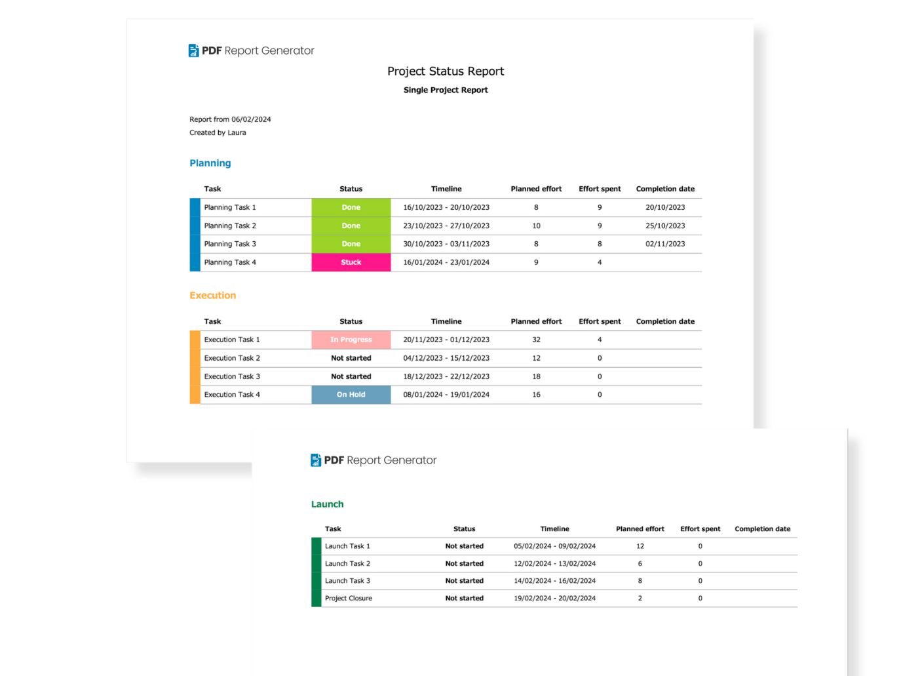Image resolution: width=901 pixels, height=676 pixels.
Task: Click timeline 04/12/2023 - 15/12/2023
Action: 446,358
